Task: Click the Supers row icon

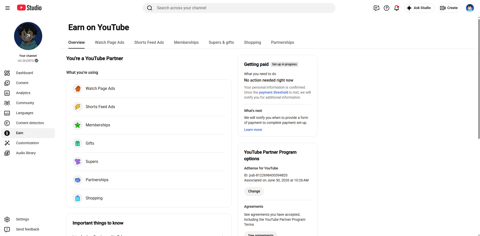Action: click(78, 162)
